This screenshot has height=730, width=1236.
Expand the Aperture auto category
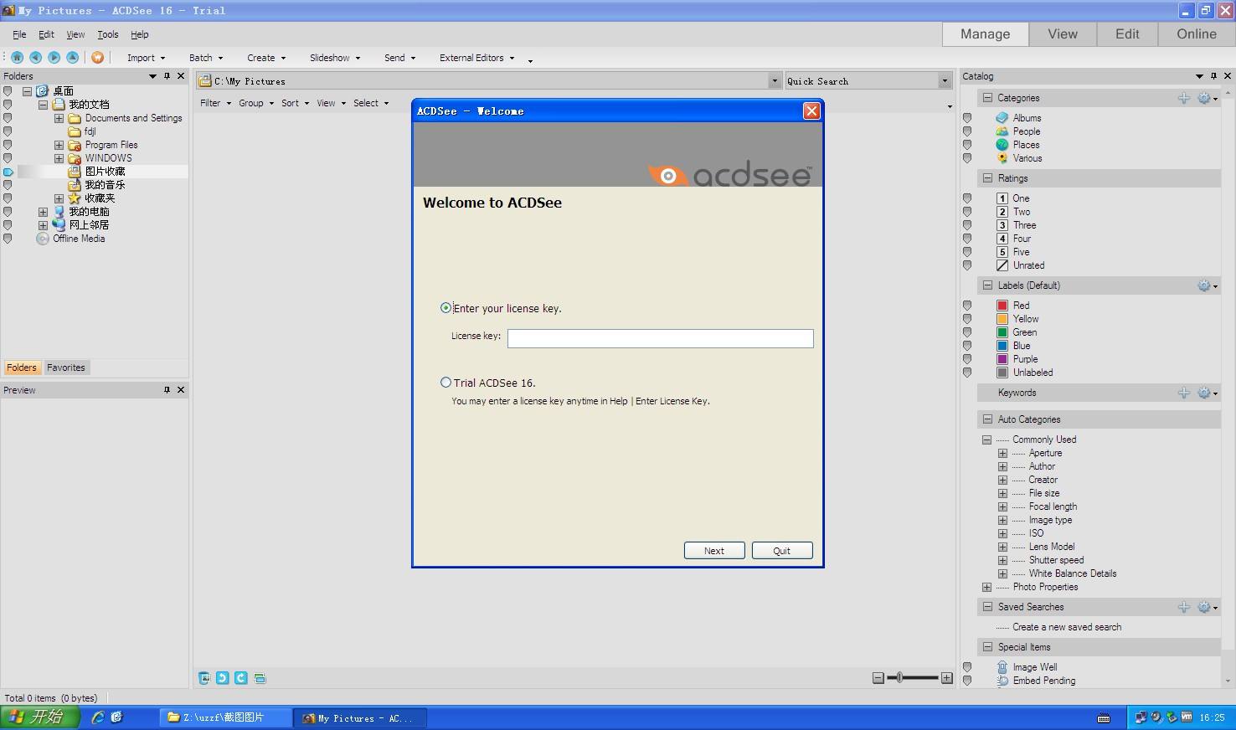point(1002,453)
